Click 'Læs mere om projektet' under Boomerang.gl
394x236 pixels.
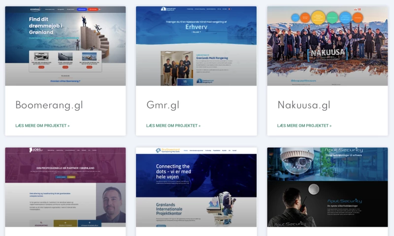(42, 126)
